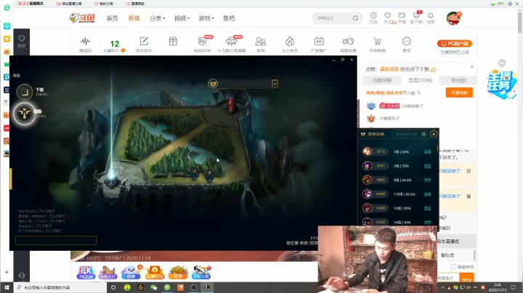The height and width of the screenshot is (293, 523).
Task: Go to 首页 in Douyu navigation
Action: pyautogui.click(x=112, y=18)
